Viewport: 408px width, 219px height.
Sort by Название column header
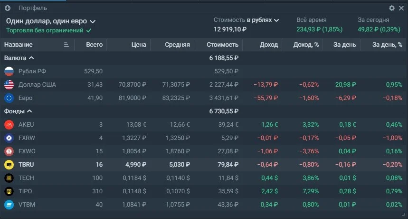click(x=19, y=45)
